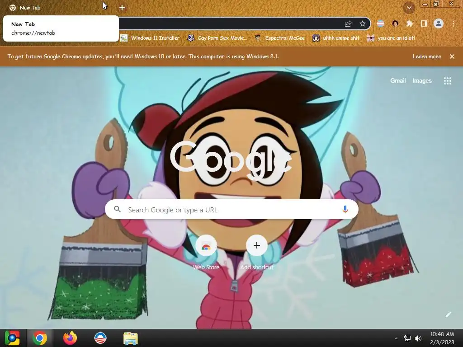
Task: Bookmark this tab with the star icon
Action: (363, 24)
